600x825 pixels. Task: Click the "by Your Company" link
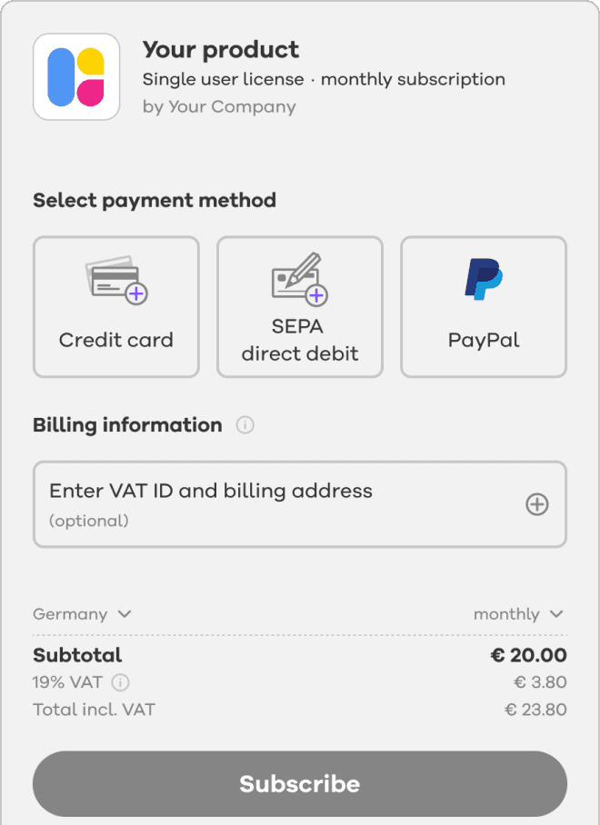pyautogui.click(x=219, y=106)
